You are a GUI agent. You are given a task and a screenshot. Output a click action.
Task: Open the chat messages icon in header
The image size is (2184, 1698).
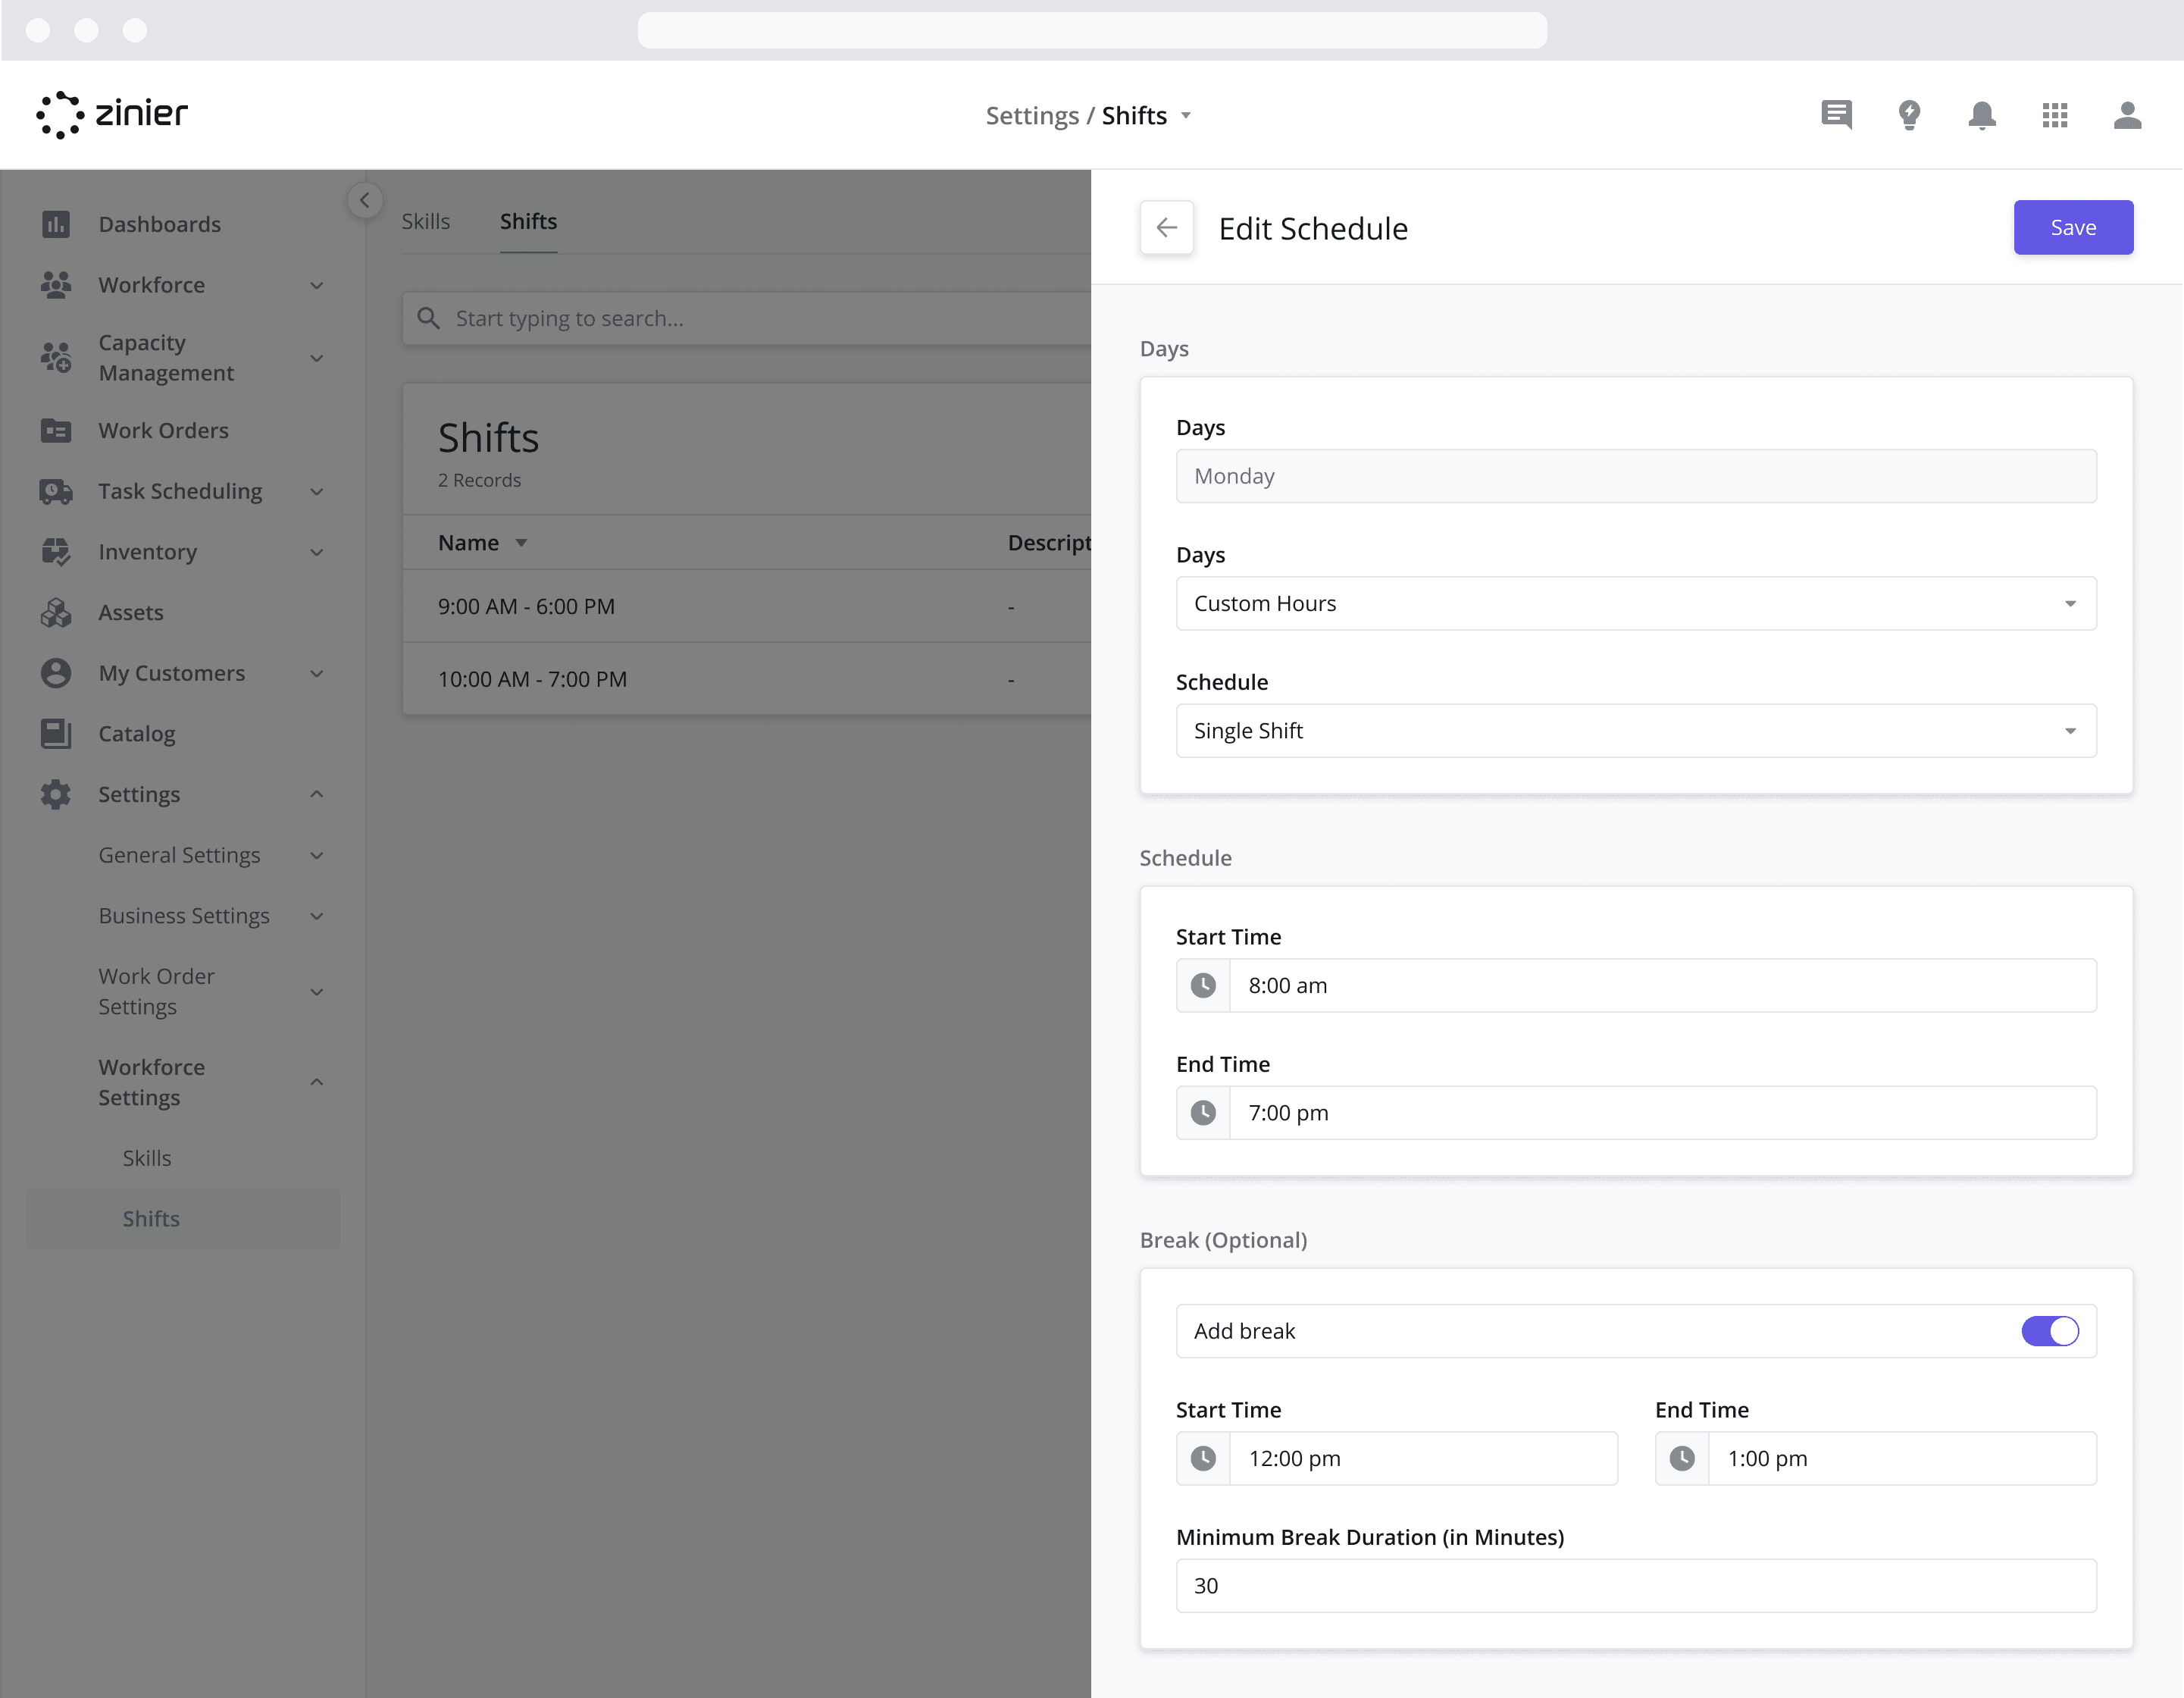click(x=1836, y=115)
